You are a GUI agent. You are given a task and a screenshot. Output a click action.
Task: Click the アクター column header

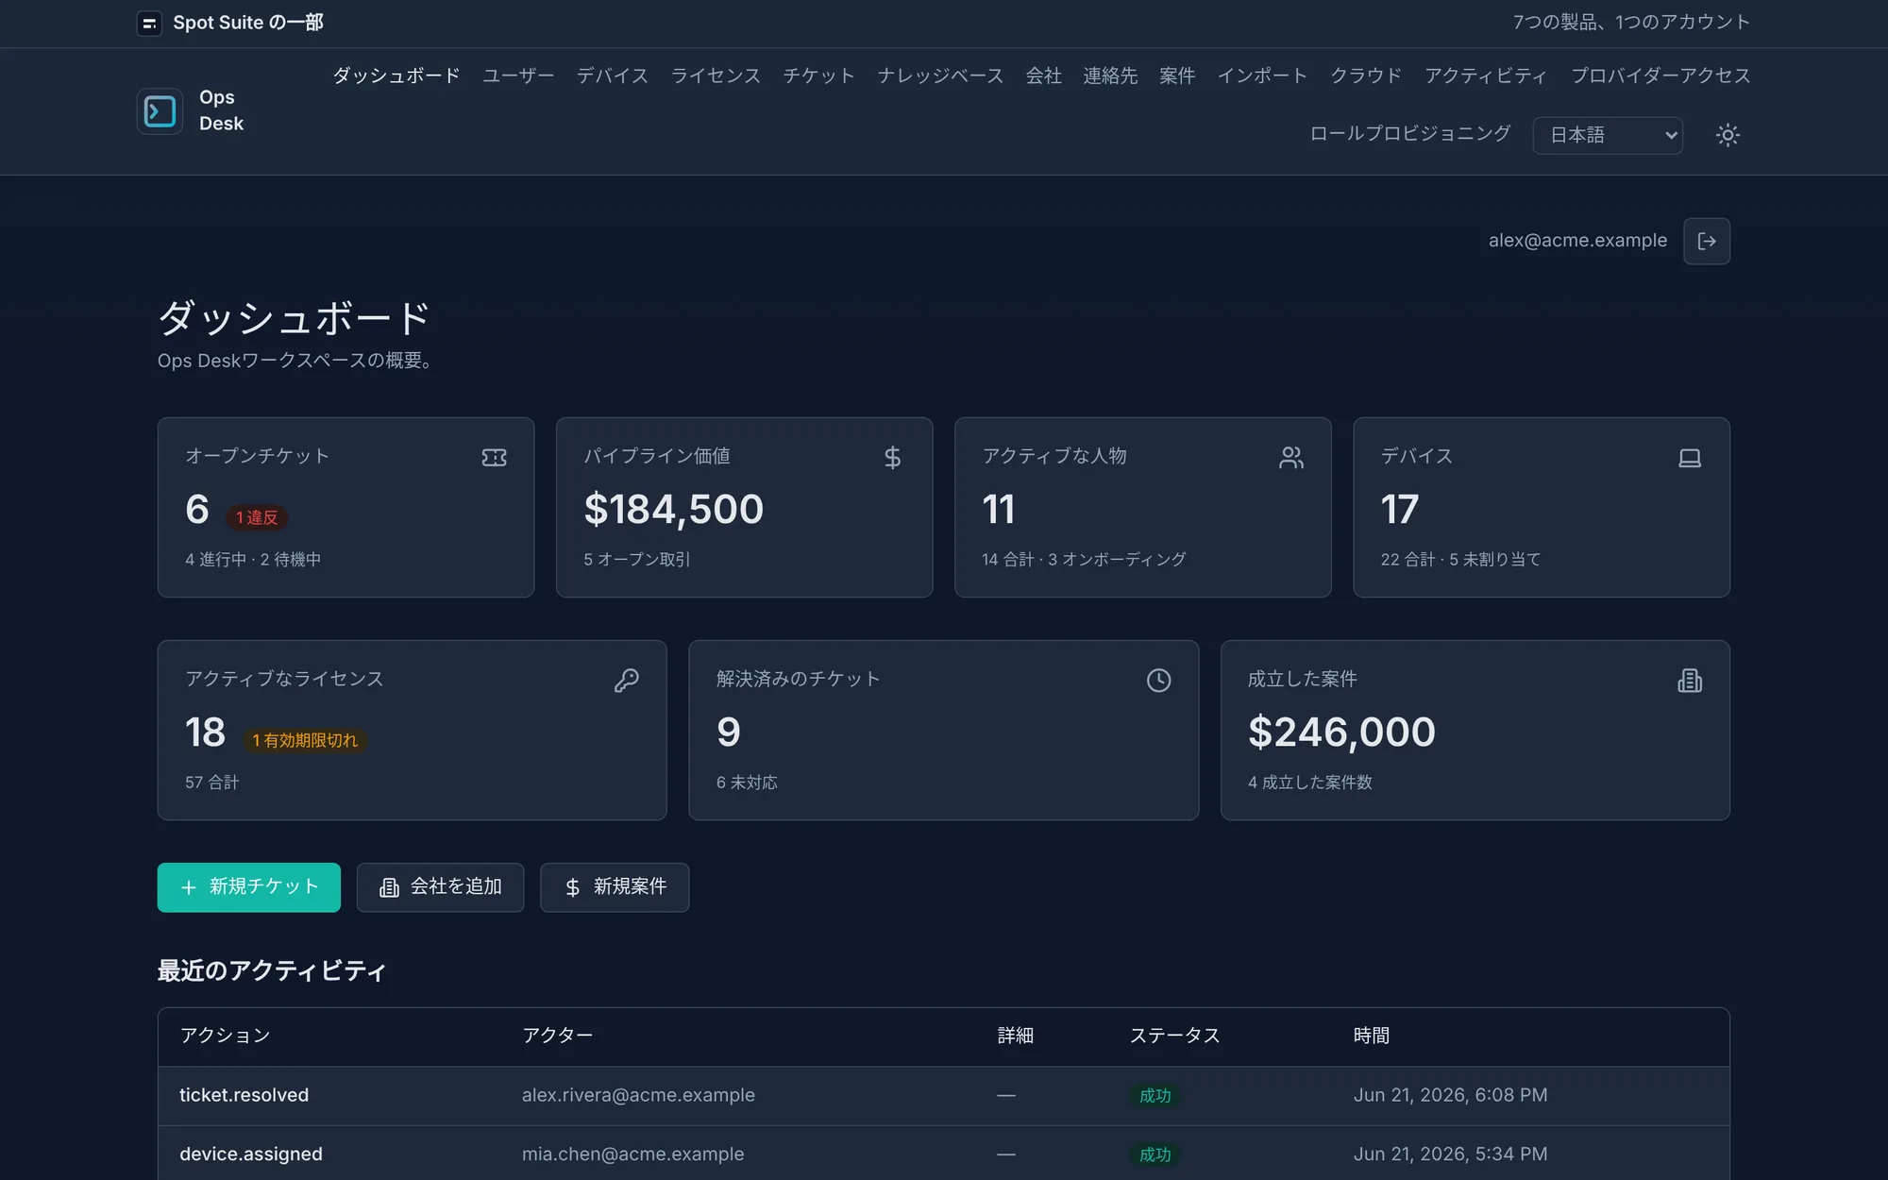558,1036
